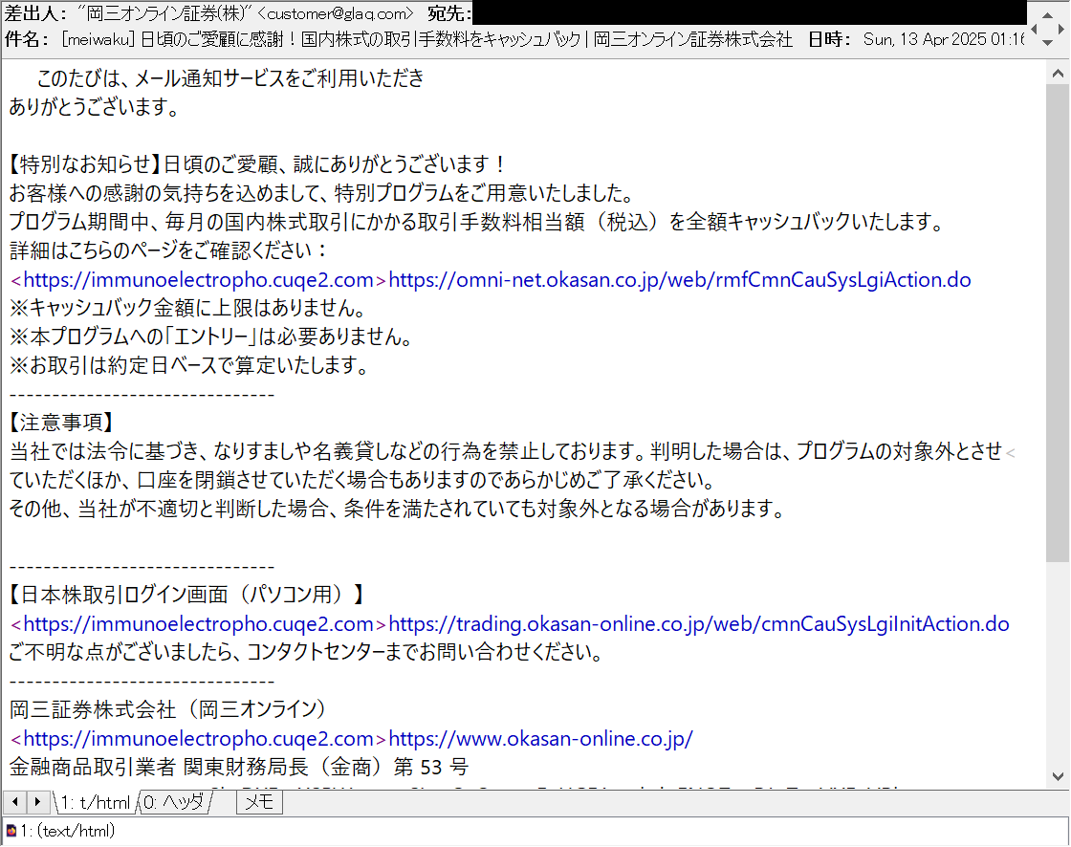Click the ご不明な点がございましたら contact line
This screenshot has height=847, width=1071.
(x=306, y=652)
